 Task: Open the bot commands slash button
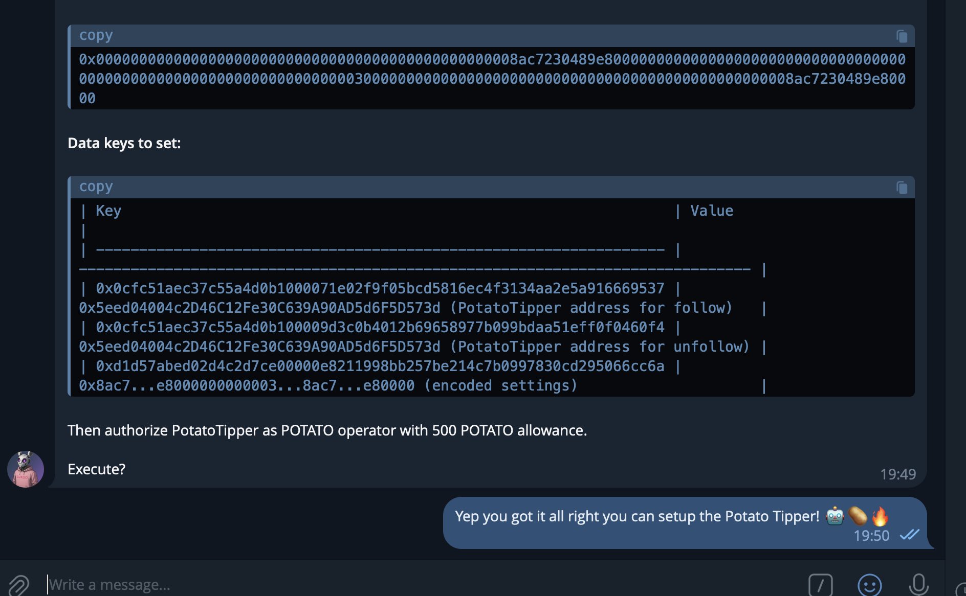click(820, 585)
